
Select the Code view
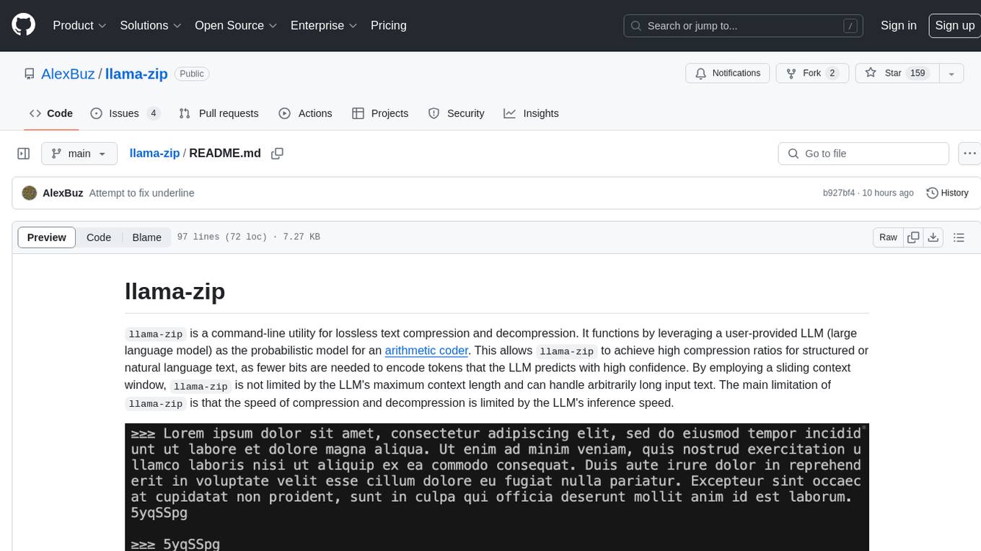[x=99, y=237]
